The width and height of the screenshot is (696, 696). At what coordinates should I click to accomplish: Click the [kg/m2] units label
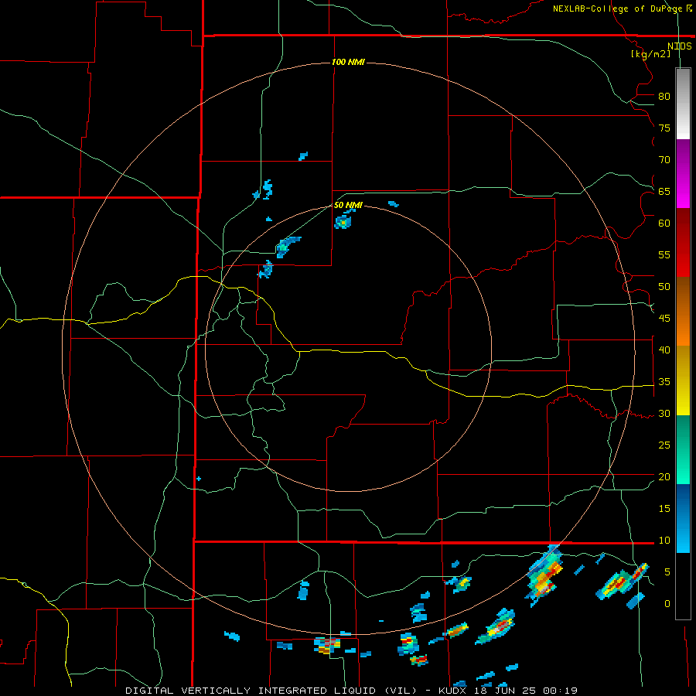(x=650, y=54)
